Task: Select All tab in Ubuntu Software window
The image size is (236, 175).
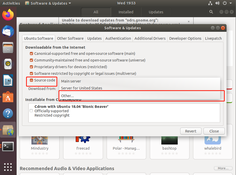Action: click(96, 12)
